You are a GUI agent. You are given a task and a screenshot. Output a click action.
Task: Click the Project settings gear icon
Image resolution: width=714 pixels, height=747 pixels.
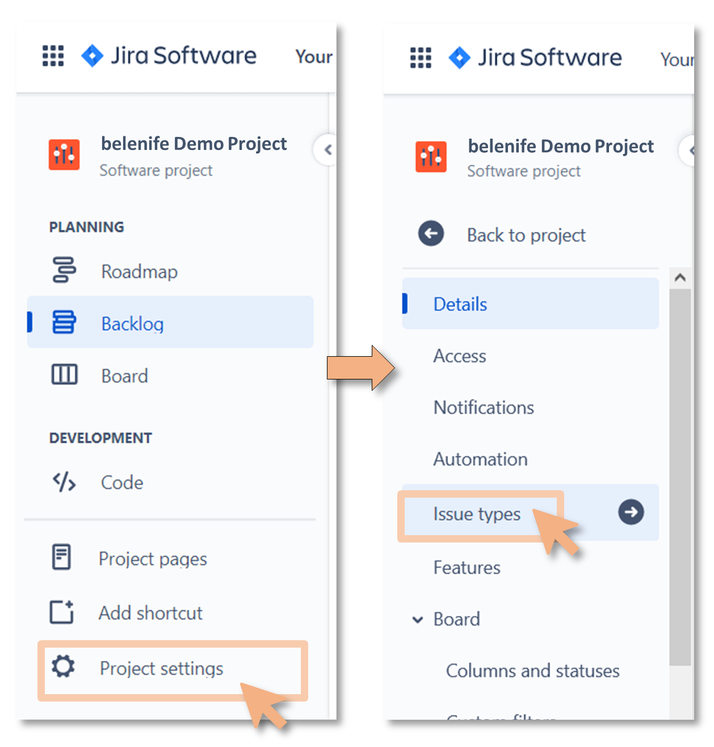(63, 666)
